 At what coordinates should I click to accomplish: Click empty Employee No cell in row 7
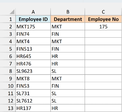tap(103, 64)
